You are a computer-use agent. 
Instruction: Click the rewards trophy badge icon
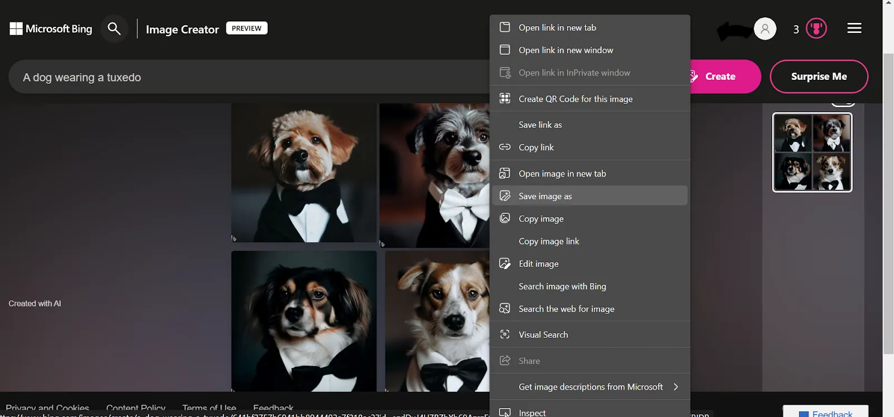click(x=816, y=28)
